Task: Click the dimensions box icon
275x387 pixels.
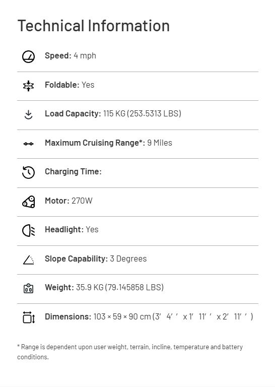Action: pos(29,317)
